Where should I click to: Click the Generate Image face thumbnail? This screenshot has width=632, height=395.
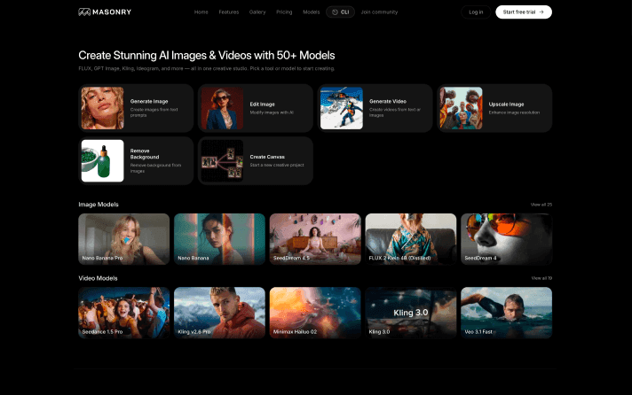click(x=102, y=108)
